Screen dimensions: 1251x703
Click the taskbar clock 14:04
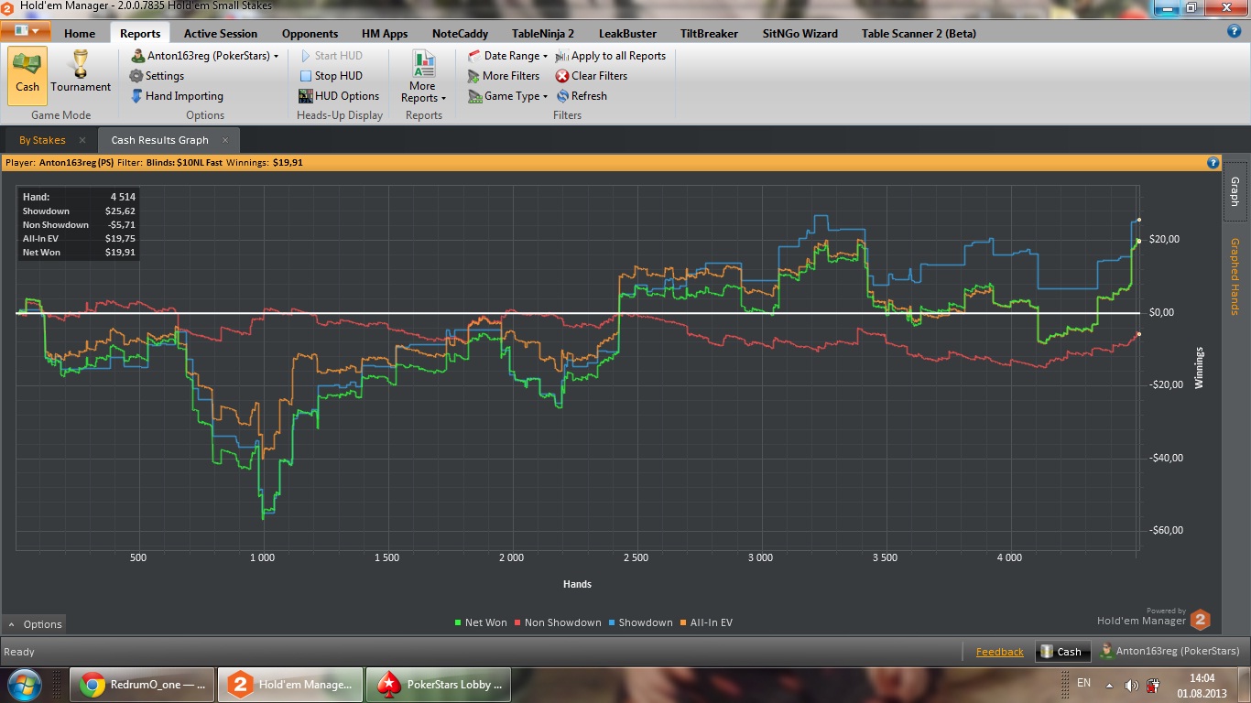pos(1202,678)
